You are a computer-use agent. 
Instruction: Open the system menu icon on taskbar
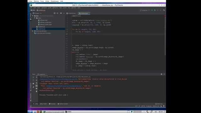point(30,112)
